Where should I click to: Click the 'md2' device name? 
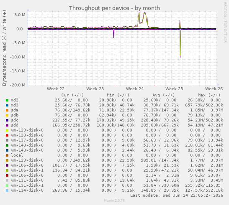[x=15, y=100]
